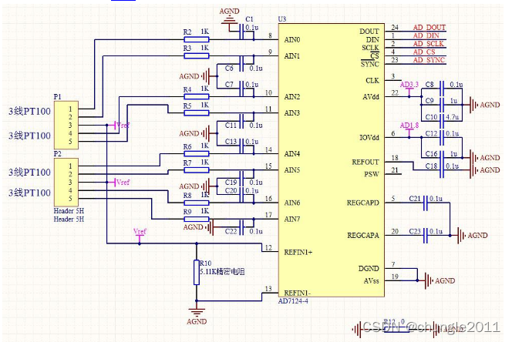Click pin number 24 at DOUT
This screenshot has width=512, height=342.
pos(395,28)
